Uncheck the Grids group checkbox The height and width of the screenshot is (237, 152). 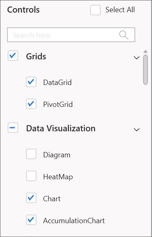tap(13, 55)
